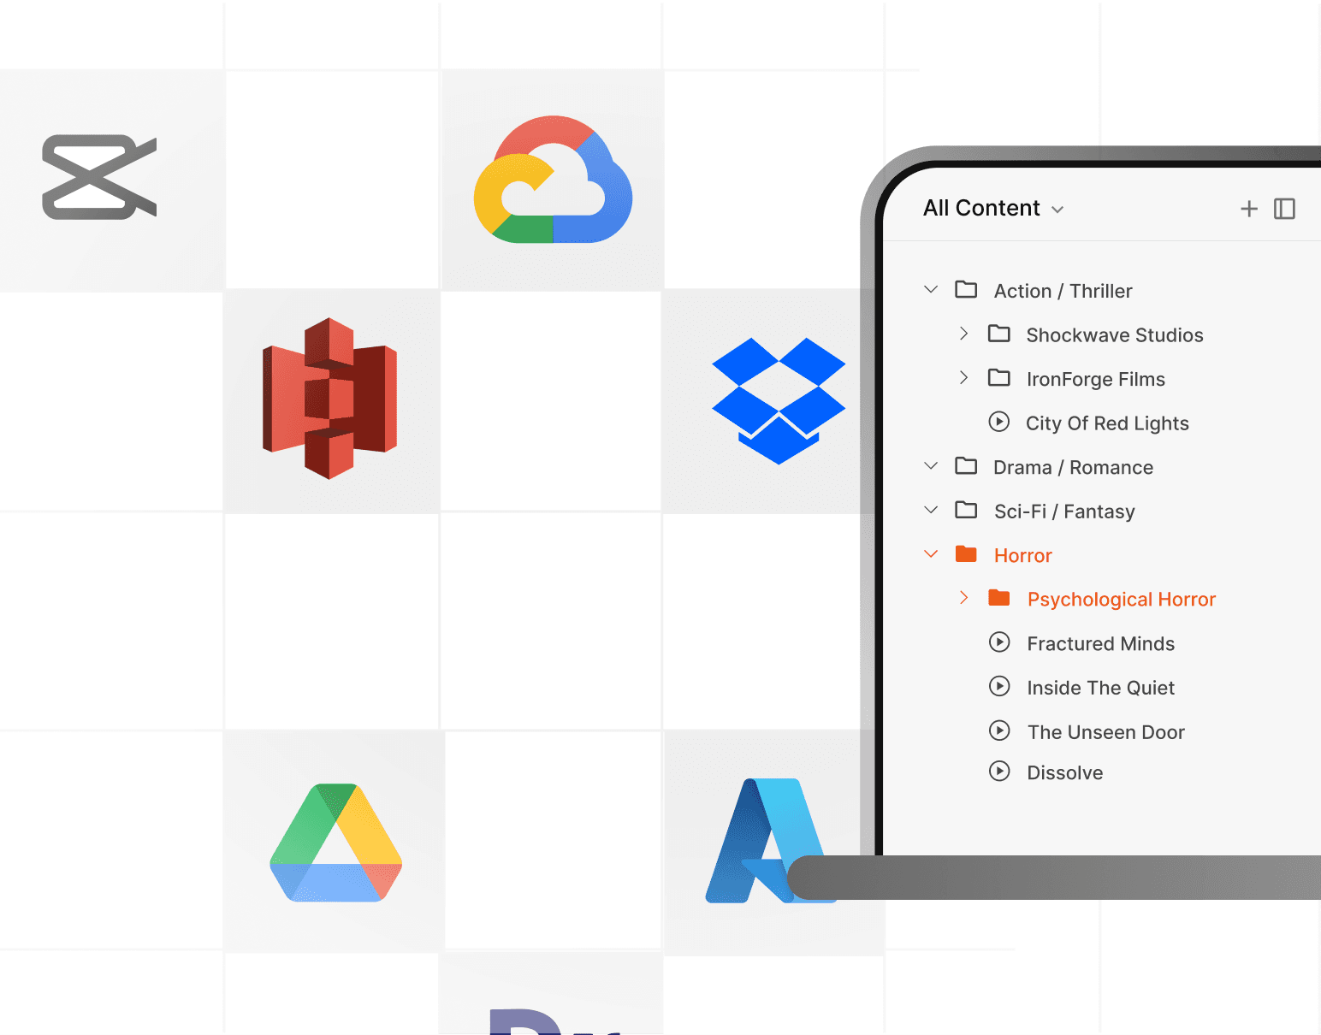Click the Action / Thriller folder icon

(966, 290)
